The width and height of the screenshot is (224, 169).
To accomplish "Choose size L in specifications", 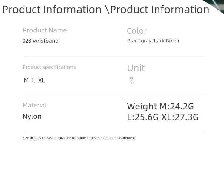I will [33, 80].
